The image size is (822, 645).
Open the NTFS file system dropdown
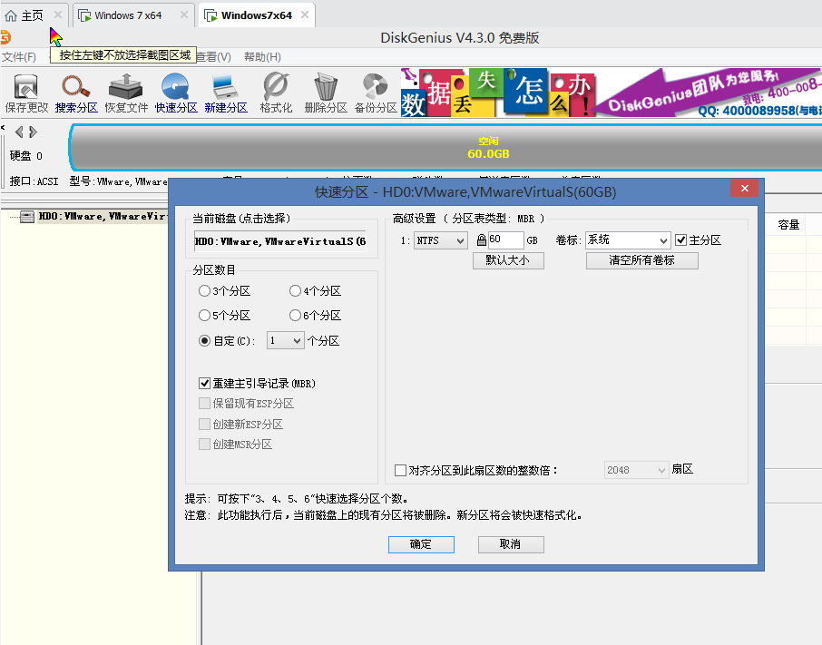[440, 240]
